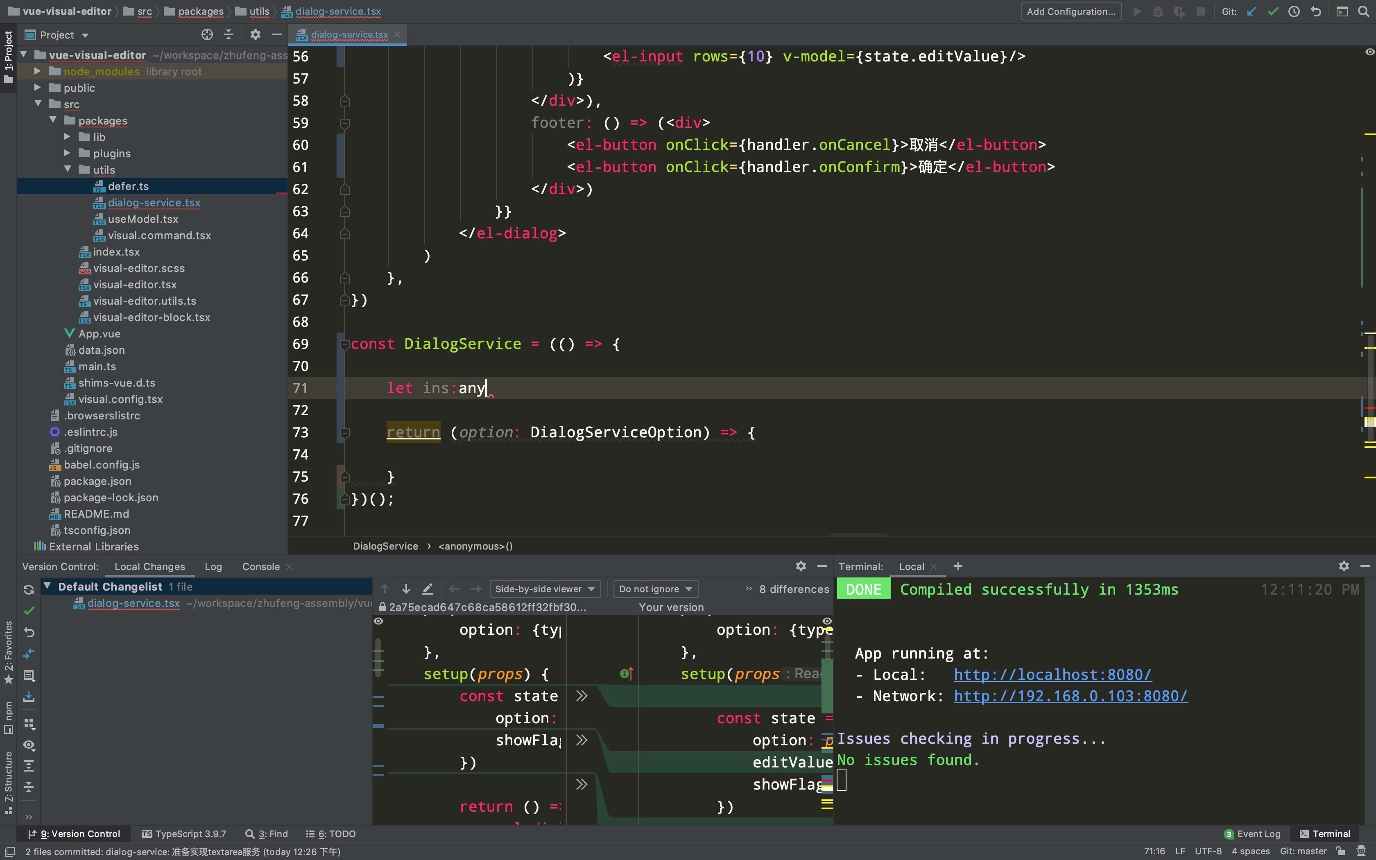The width and height of the screenshot is (1376, 860).
Task: Toggle preview diff eye in changes sidebar
Action: coord(29,745)
